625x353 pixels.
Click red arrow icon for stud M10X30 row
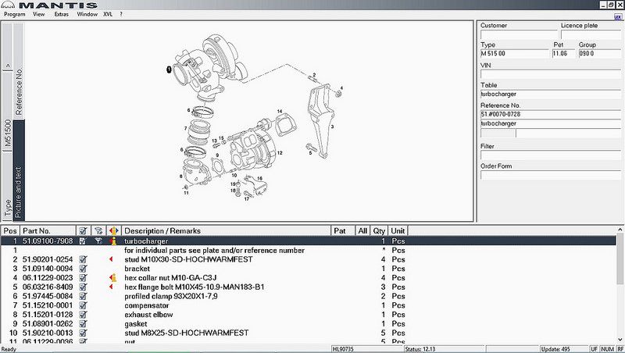pos(111,259)
